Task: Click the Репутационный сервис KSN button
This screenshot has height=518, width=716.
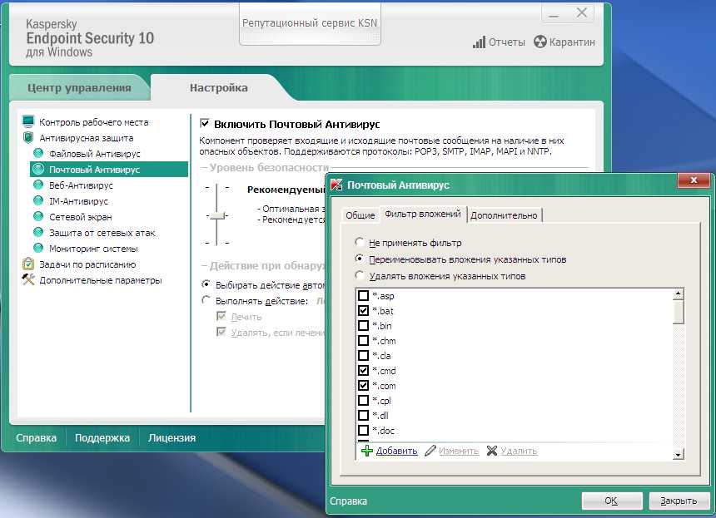Action: 310,22
